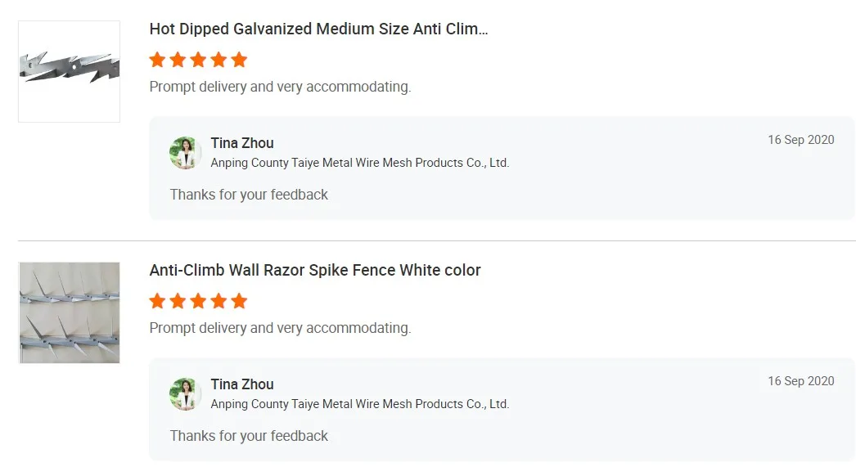Click the 'Prompt delivery' review text under Hot Dipped Galvanized

click(x=280, y=87)
